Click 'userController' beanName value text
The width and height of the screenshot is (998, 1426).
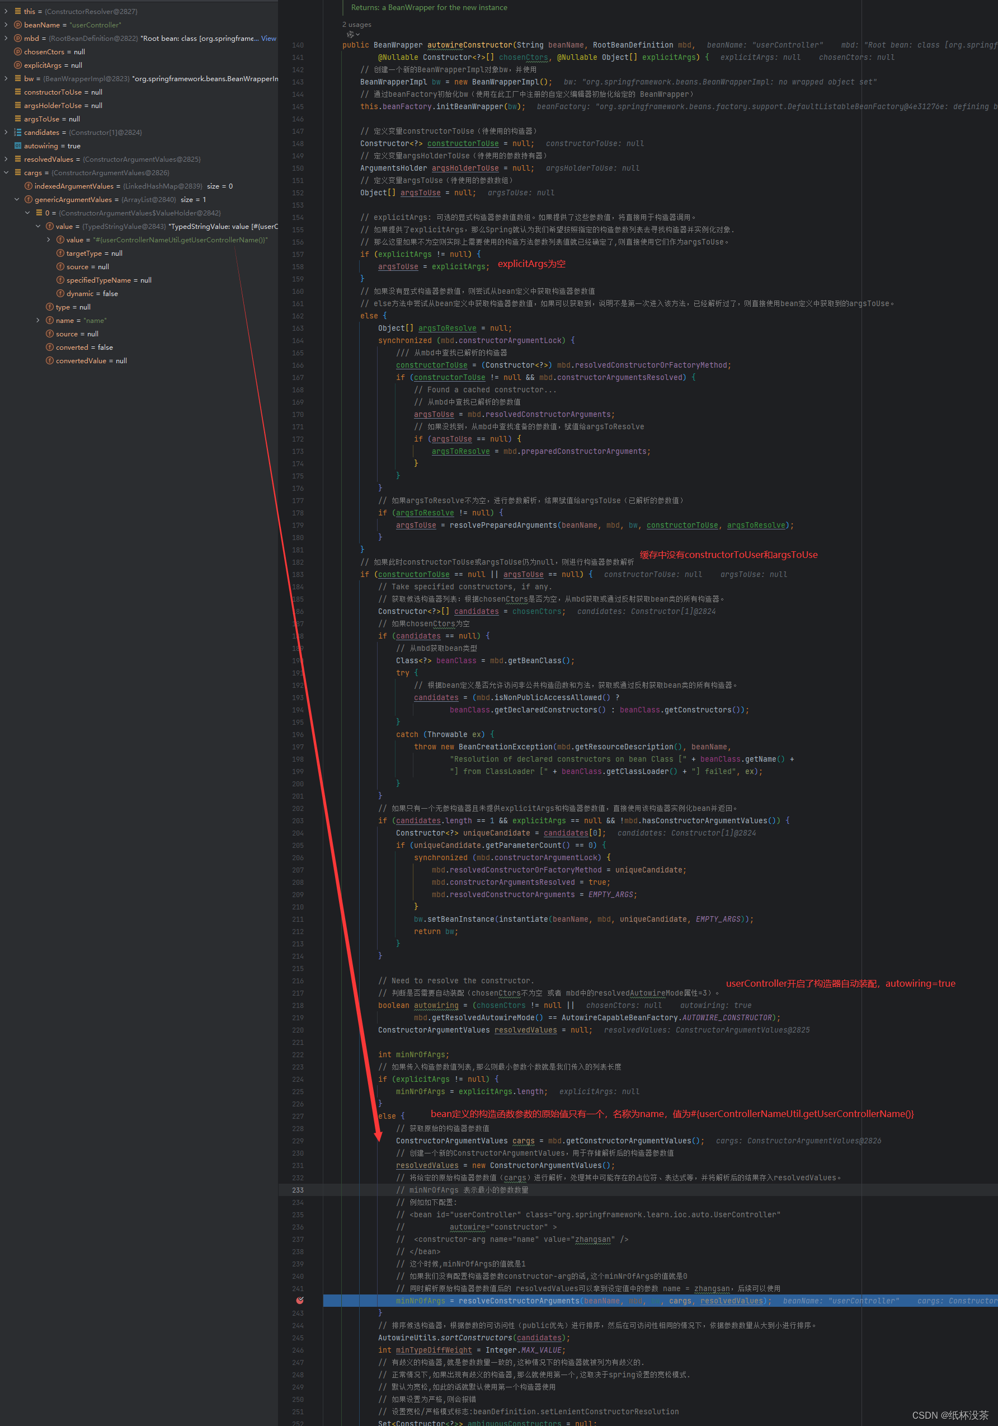95,25
